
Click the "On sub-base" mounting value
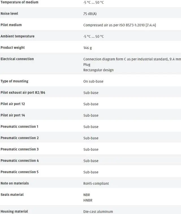coord(93,81)
